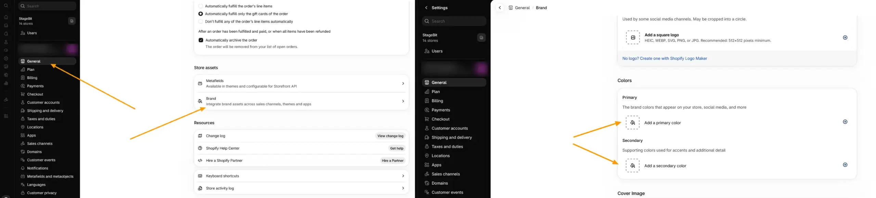Expand the Brand row chevron in Store assets

point(403,101)
